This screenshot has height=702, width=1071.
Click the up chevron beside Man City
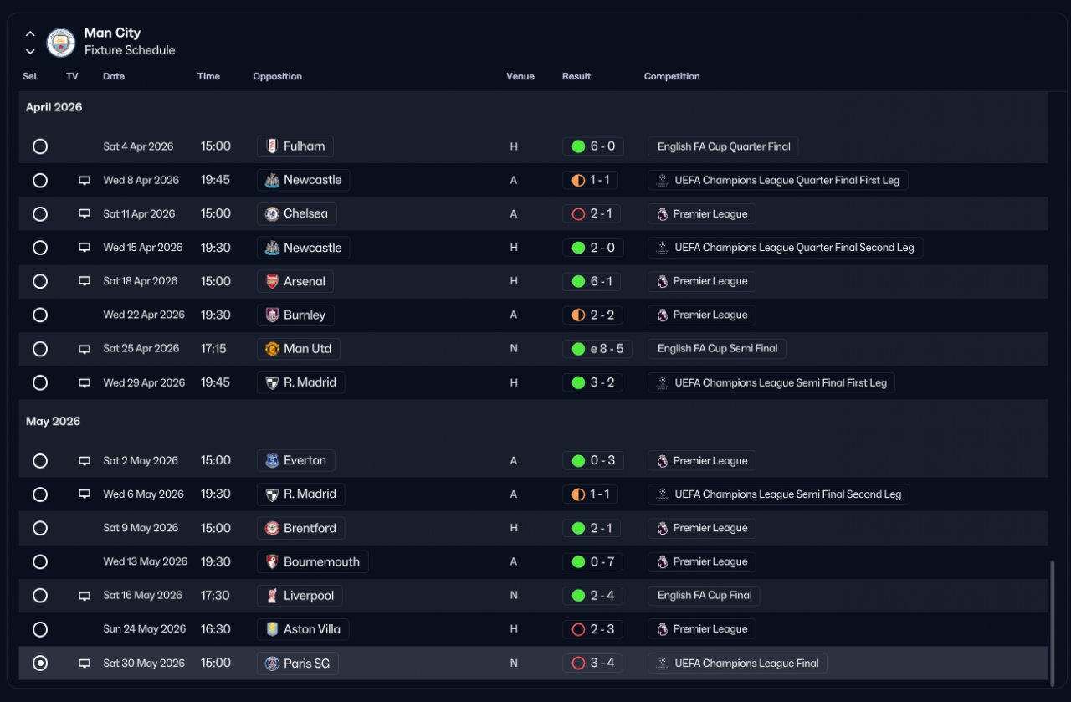click(x=30, y=34)
